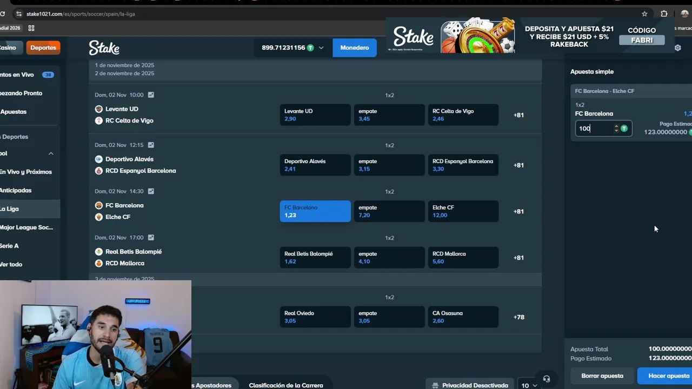Select empate 7,20 in Barcelona match
The image size is (692, 389).
[x=389, y=211]
